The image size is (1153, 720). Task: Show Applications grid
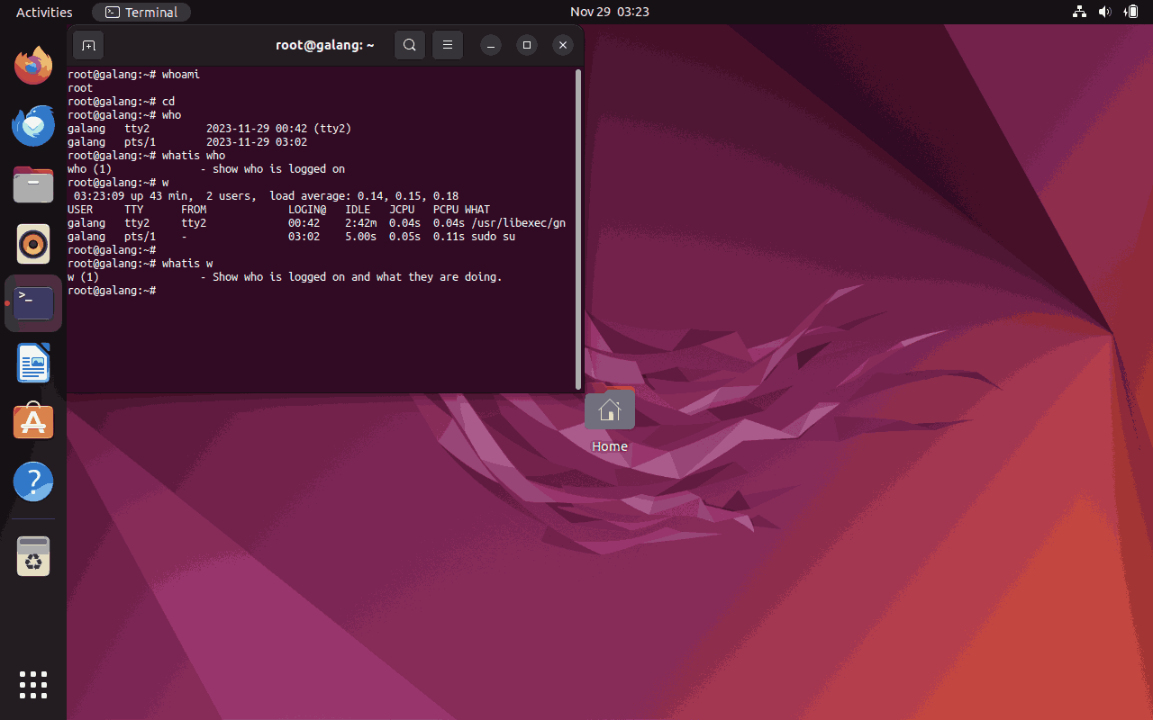pos(33,685)
